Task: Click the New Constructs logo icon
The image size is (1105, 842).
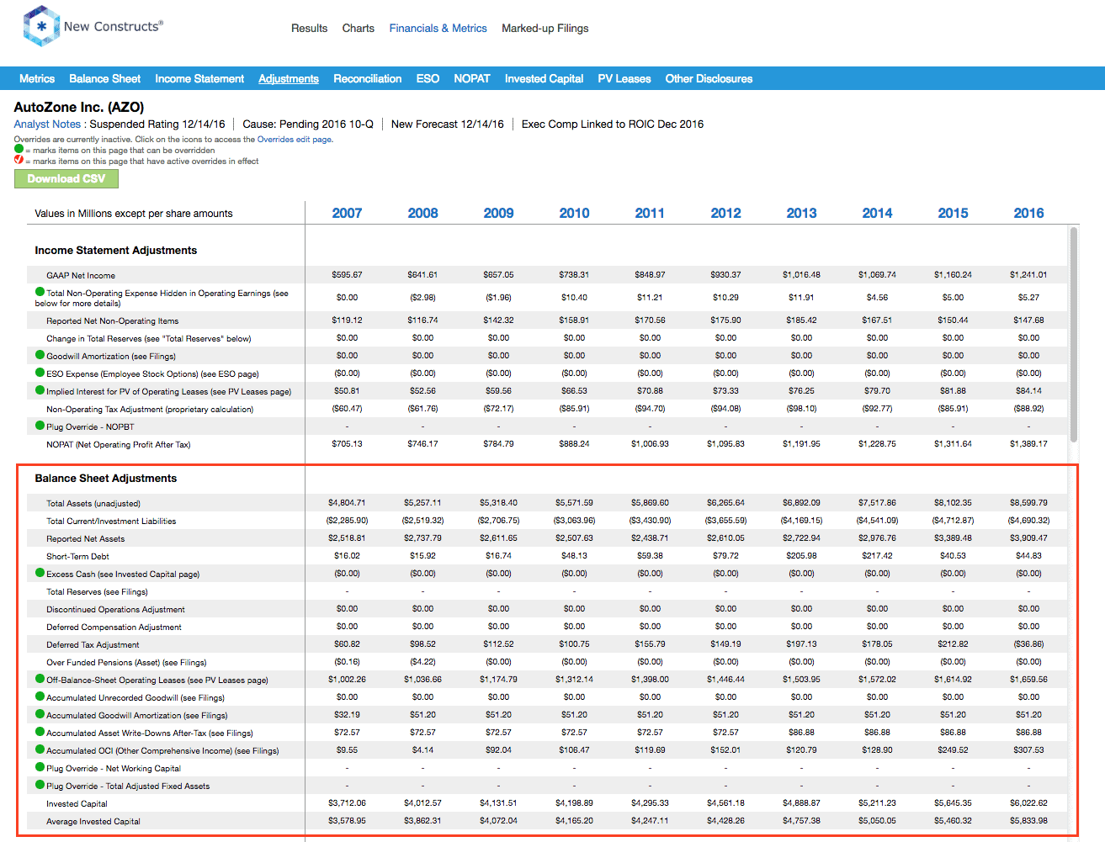Action: point(41,26)
